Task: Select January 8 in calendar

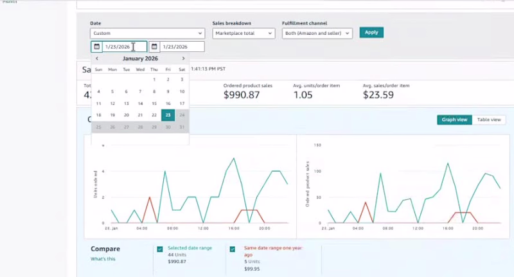Action: (154, 91)
